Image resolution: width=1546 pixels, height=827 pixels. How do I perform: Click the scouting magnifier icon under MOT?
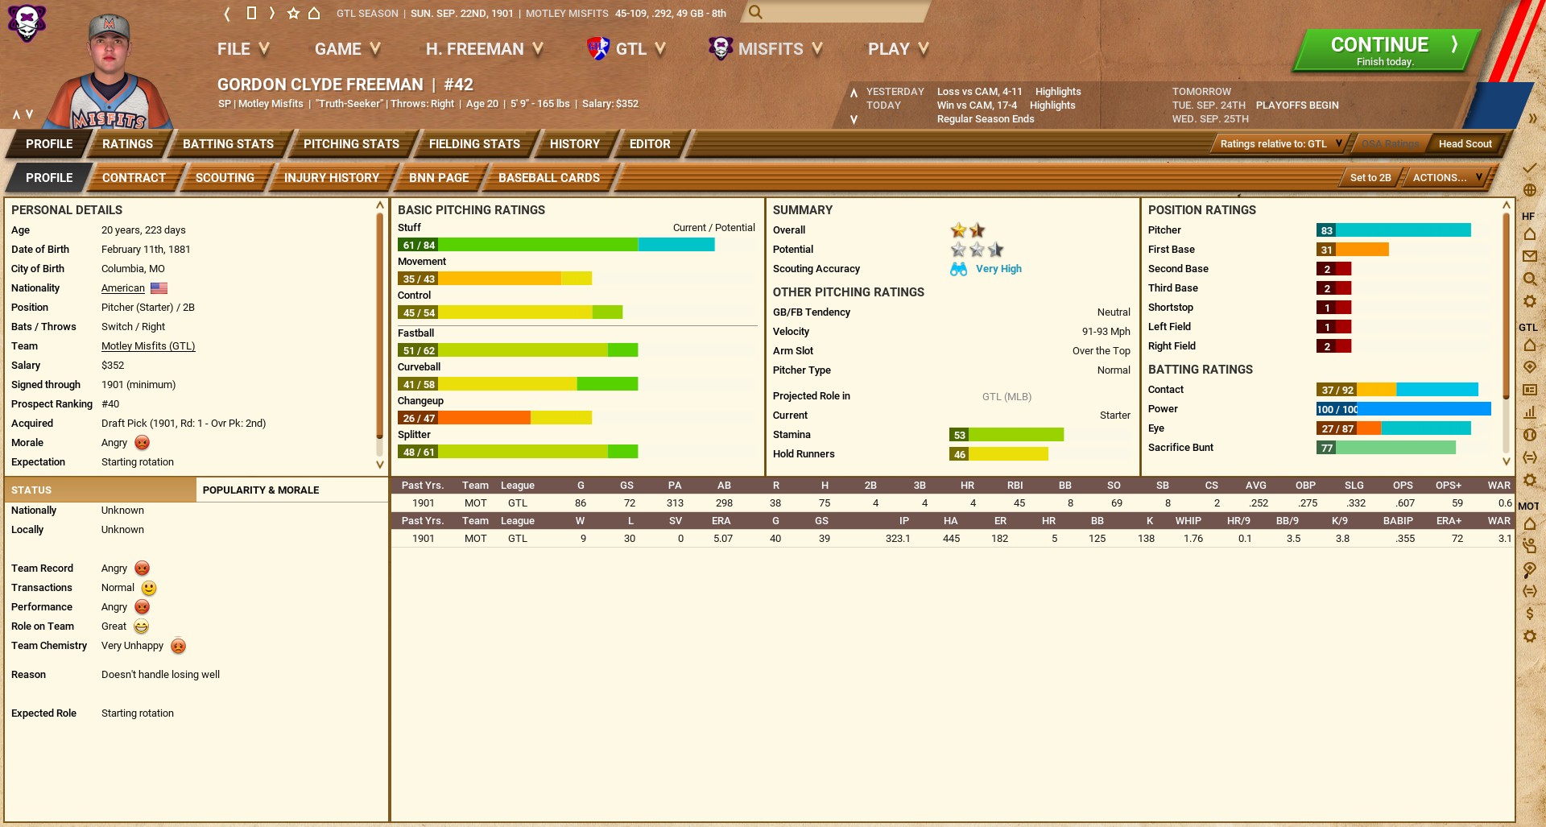click(1529, 569)
